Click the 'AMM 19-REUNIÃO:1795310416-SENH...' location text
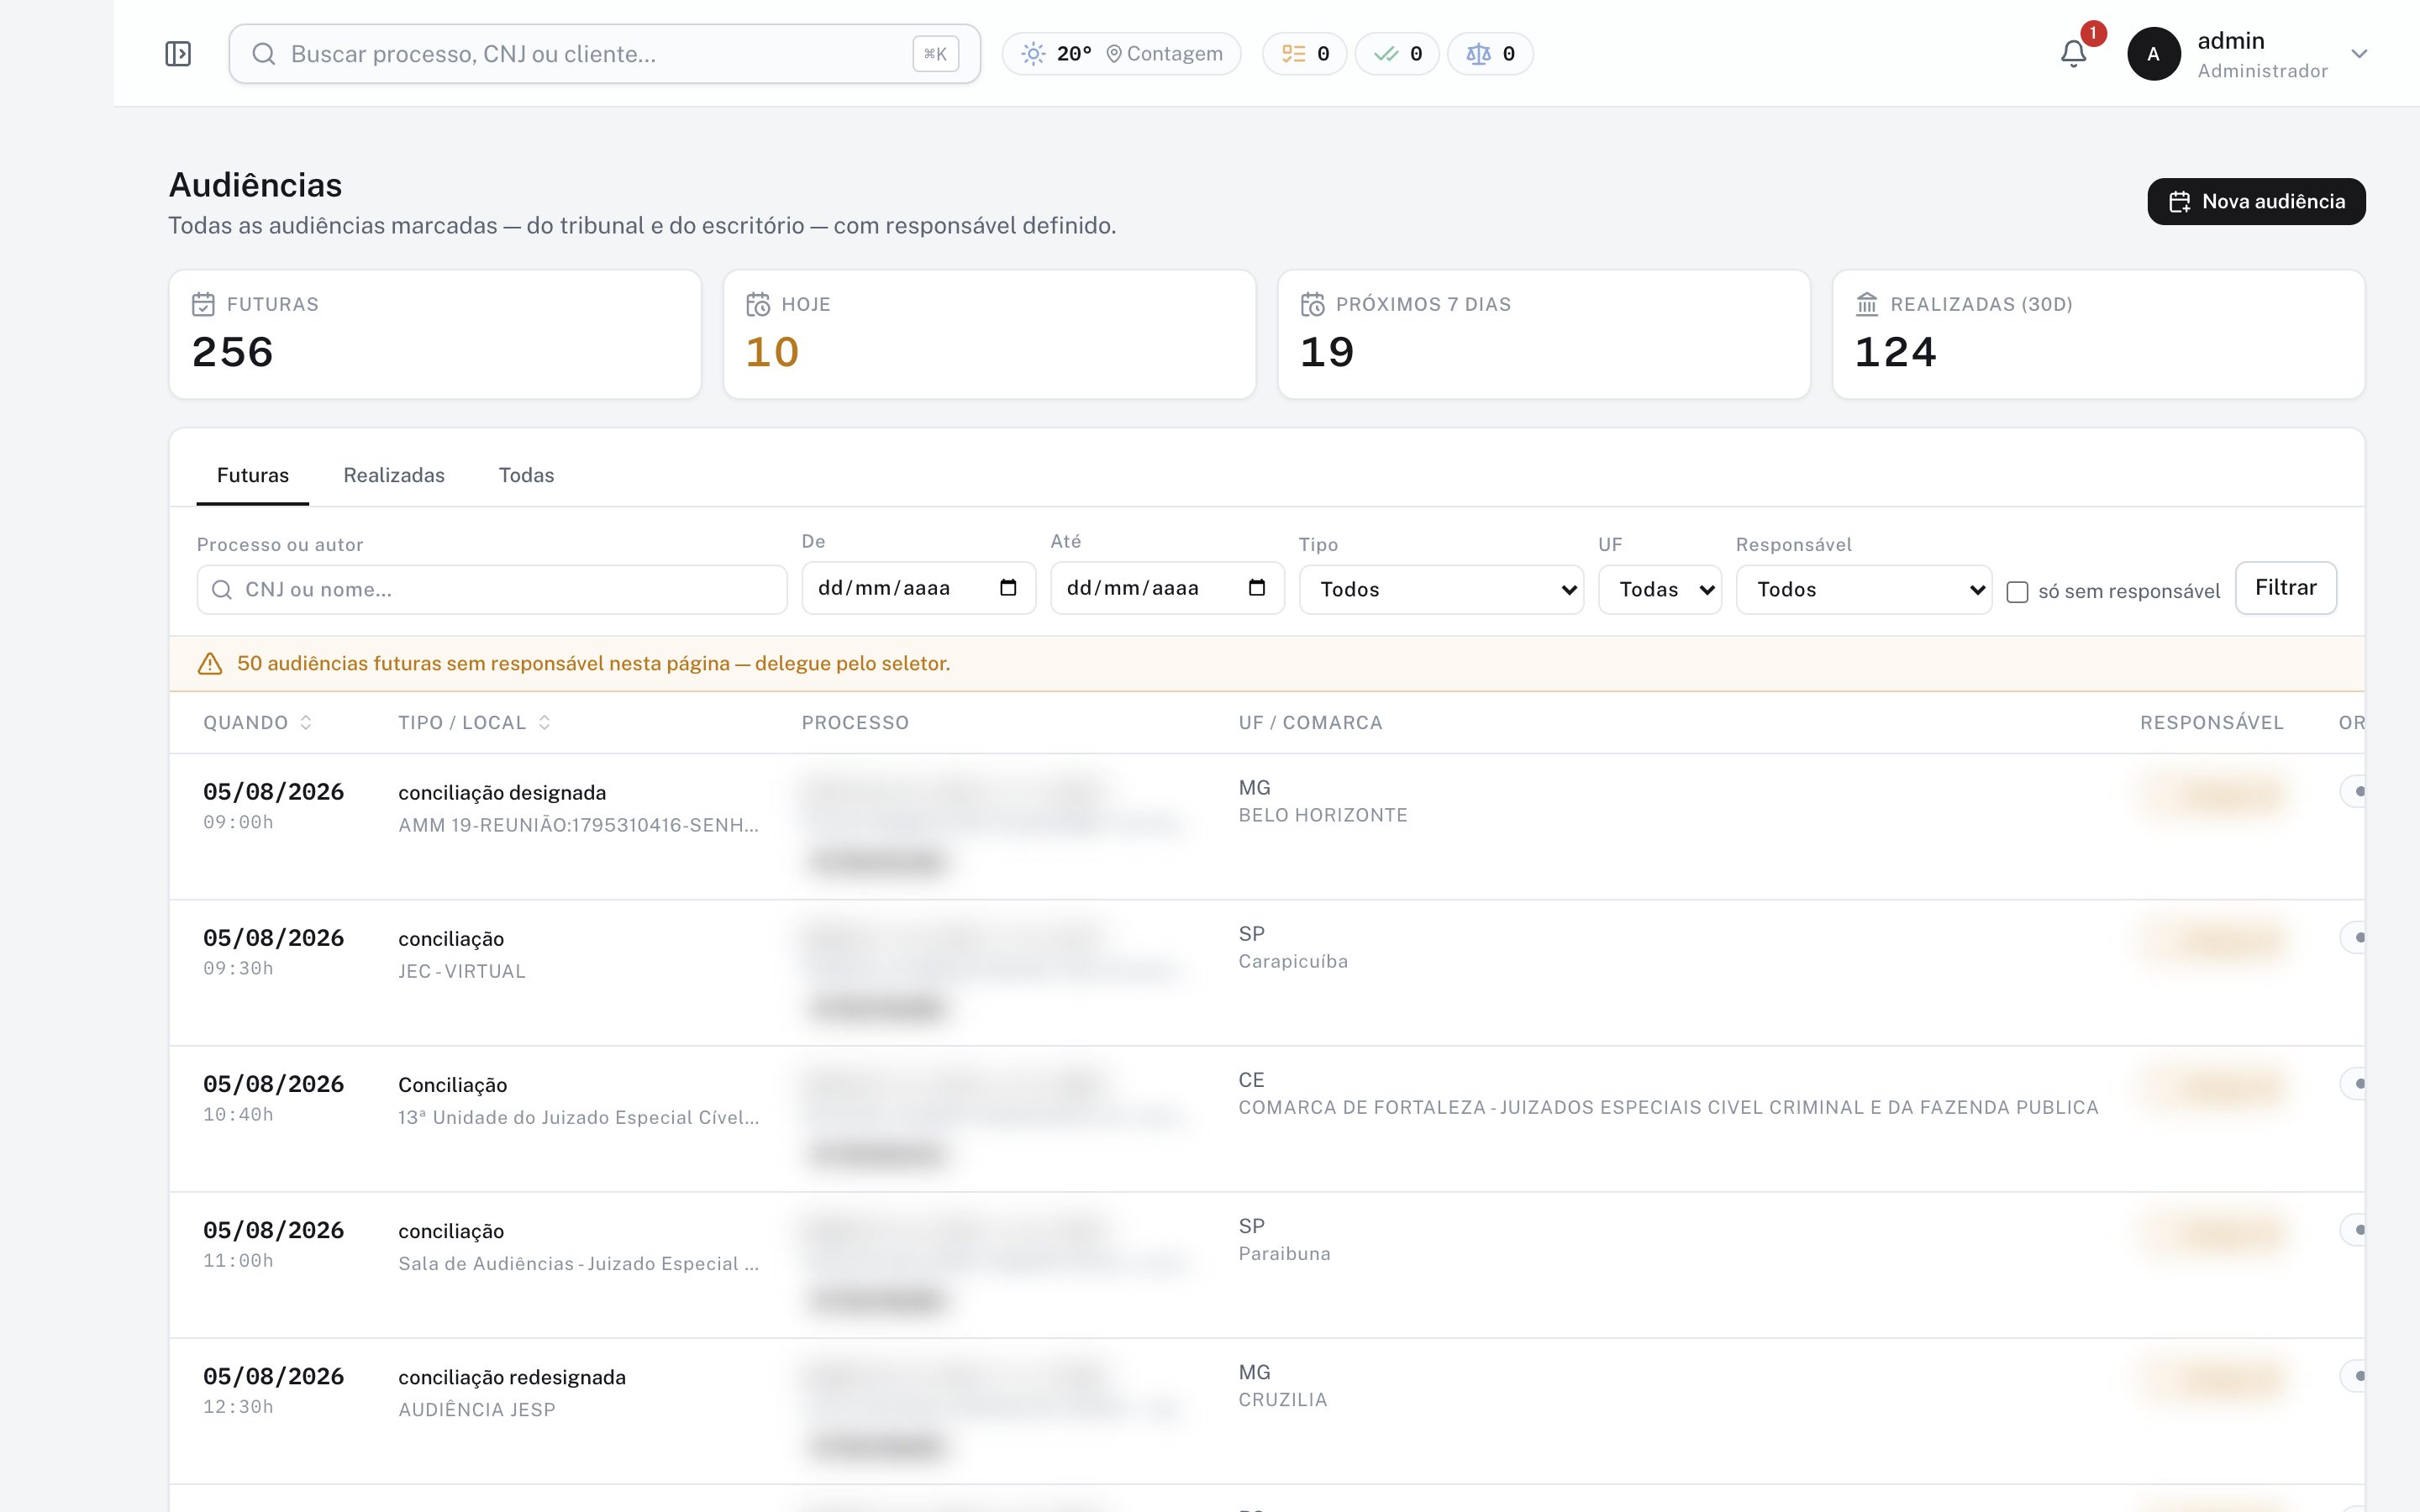 [x=579, y=825]
